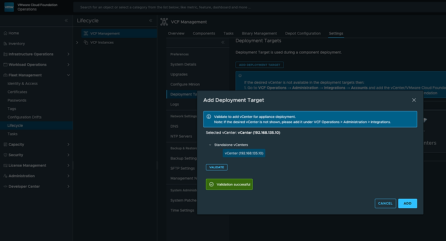This screenshot has height=241, width=446.
Task: Open Logs settings
Action: click(175, 104)
